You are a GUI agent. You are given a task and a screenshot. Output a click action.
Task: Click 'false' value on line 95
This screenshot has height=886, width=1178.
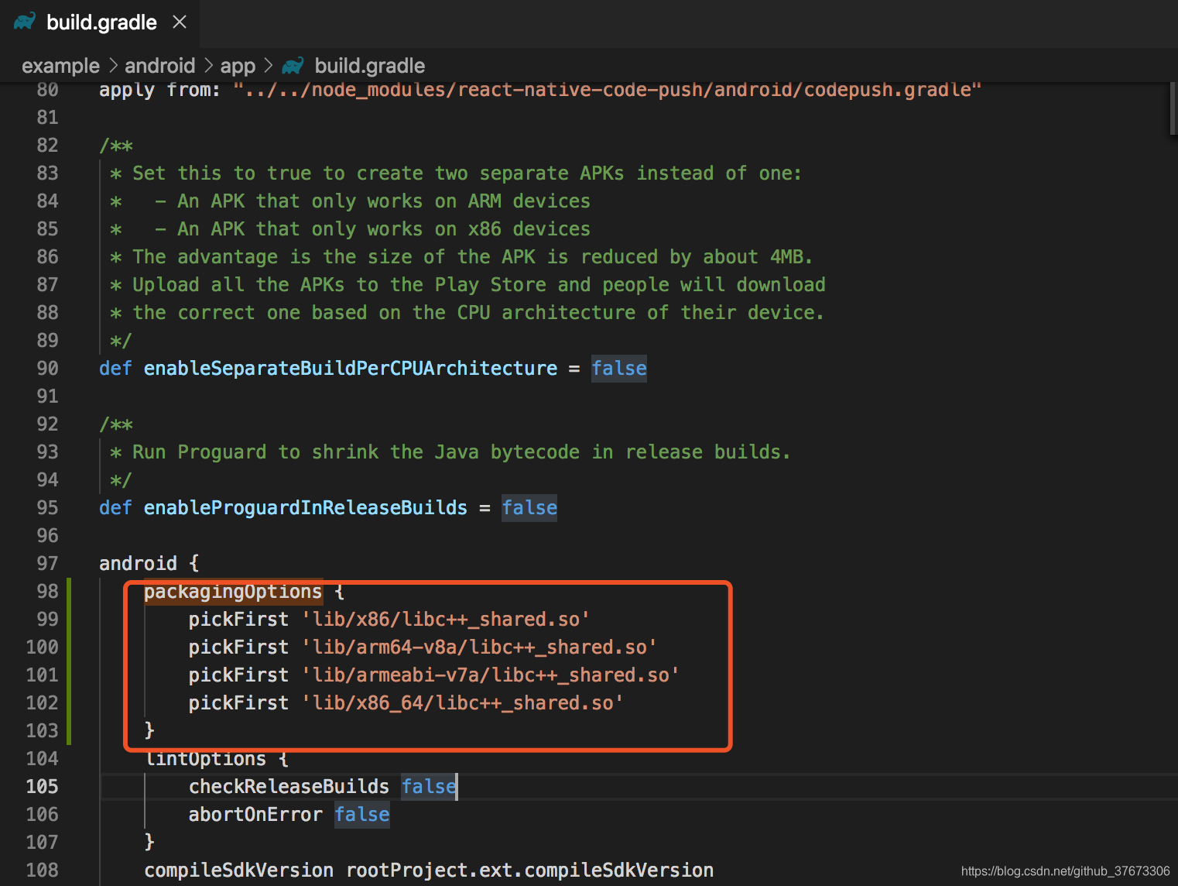[529, 508]
